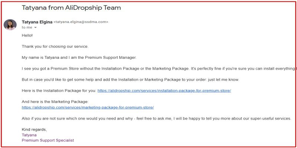
Task: Click the purple 'Tatyana' signature name
Action: 29,135
